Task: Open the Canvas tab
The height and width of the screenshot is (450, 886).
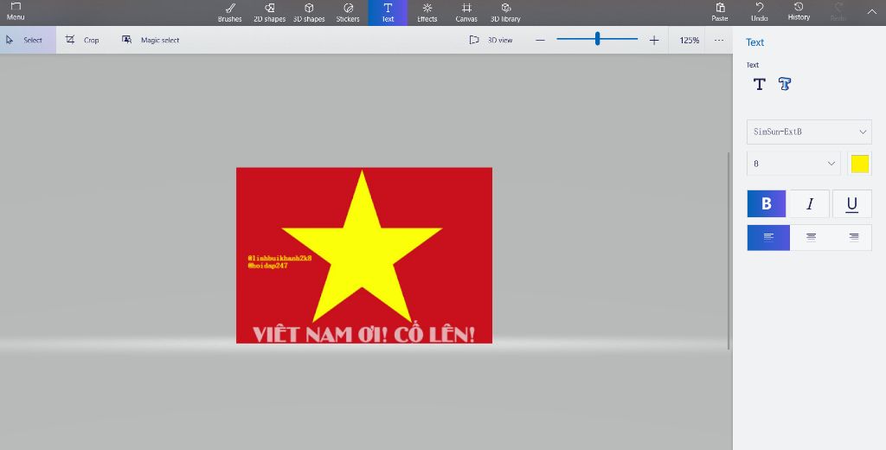Action: 466,12
